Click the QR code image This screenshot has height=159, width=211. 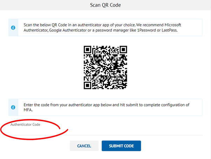click(x=105, y=67)
